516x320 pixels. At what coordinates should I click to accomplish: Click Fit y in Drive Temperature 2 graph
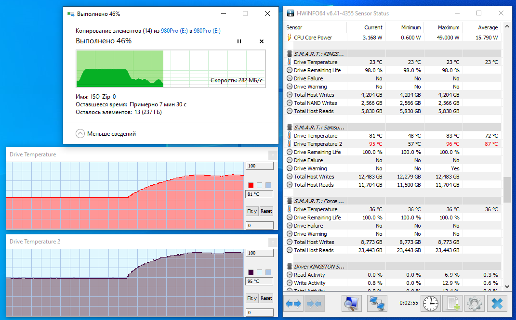point(252,298)
